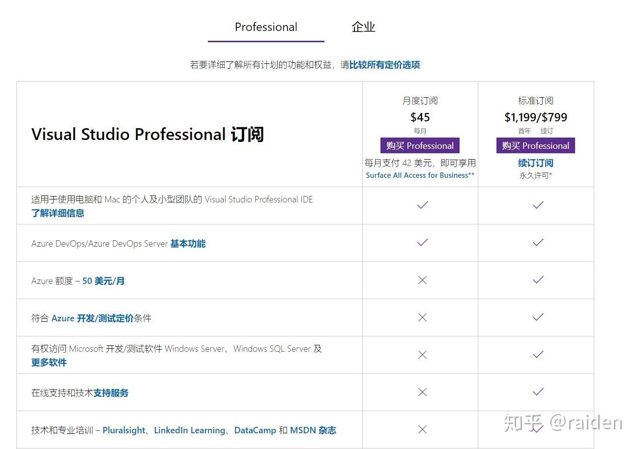Image resolution: width=639 pixels, height=449 pixels.
Task: Click the 月度订阅 column header
Action: (420, 101)
